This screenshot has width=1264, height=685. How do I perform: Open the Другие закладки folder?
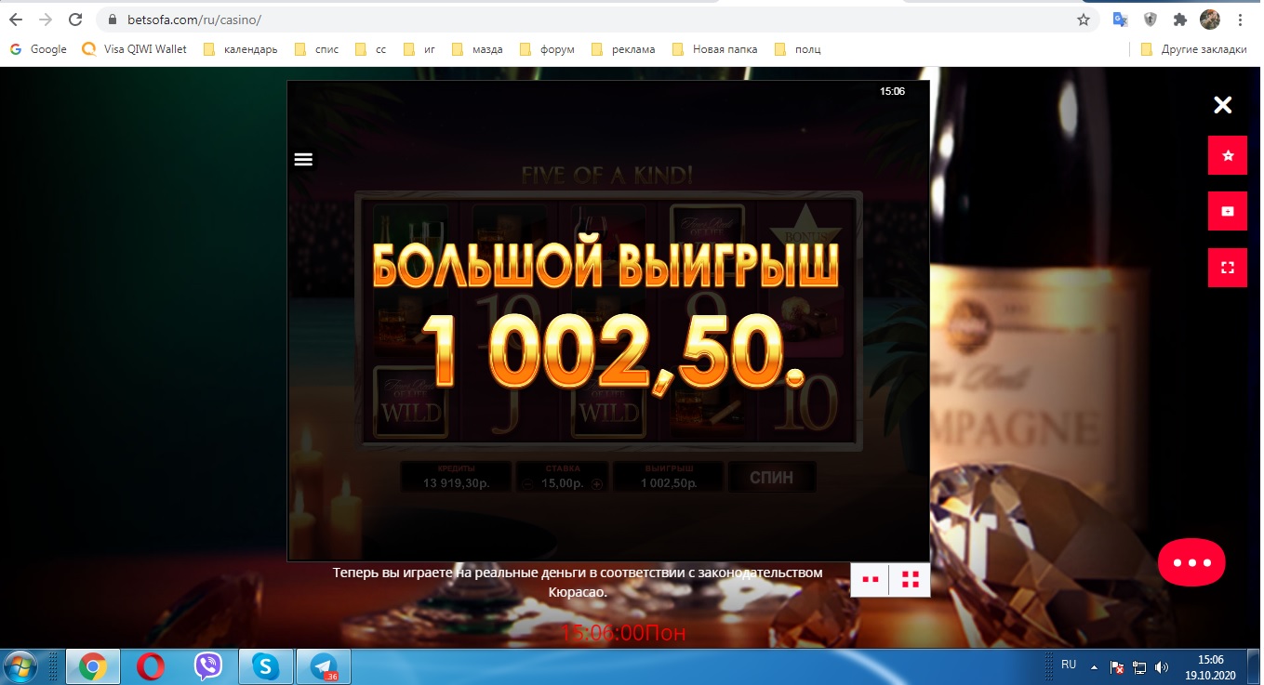click(x=1193, y=49)
